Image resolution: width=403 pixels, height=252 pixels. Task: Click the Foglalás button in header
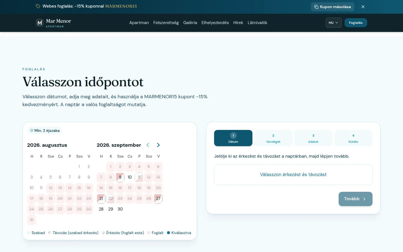pyautogui.click(x=356, y=23)
